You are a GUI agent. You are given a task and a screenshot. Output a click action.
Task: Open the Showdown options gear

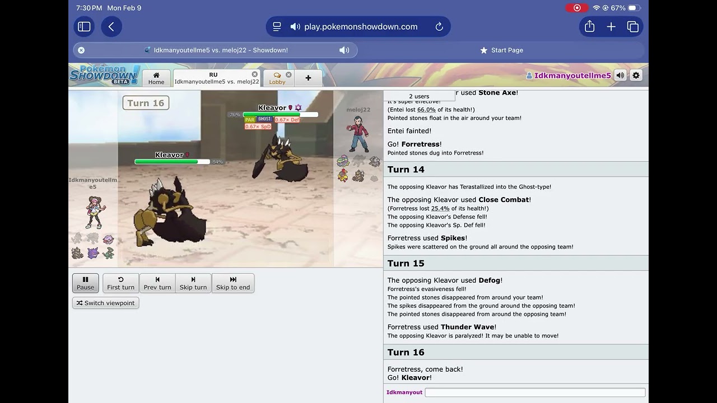(x=636, y=75)
